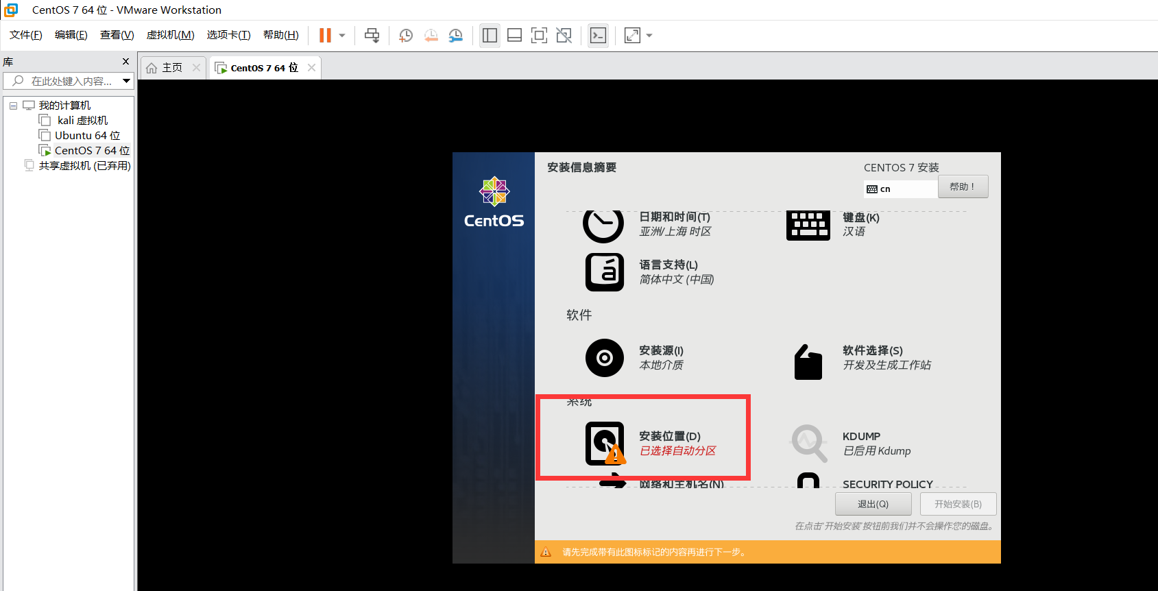The height and width of the screenshot is (591, 1158).
Task: Click the cn keyboard layout indicator
Action: [x=901, y=189]
